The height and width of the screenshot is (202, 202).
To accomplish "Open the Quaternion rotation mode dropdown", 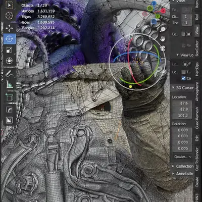I will tap(183, 157).
